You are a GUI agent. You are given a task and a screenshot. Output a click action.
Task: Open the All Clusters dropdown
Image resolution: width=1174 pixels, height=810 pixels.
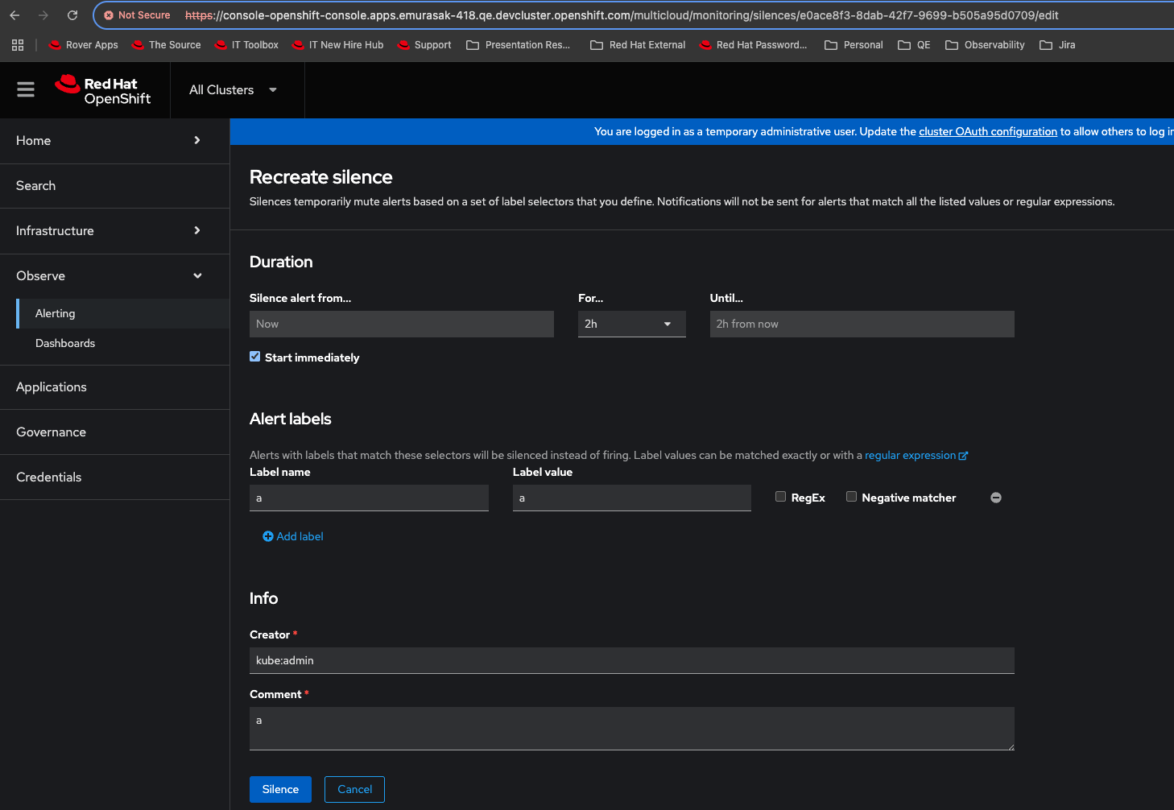tap(233, 90)
